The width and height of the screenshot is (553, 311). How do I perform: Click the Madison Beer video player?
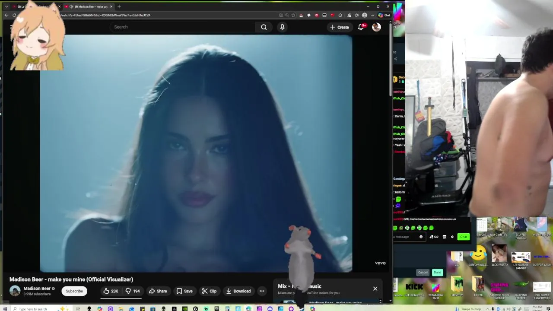(x=196, y=153)
